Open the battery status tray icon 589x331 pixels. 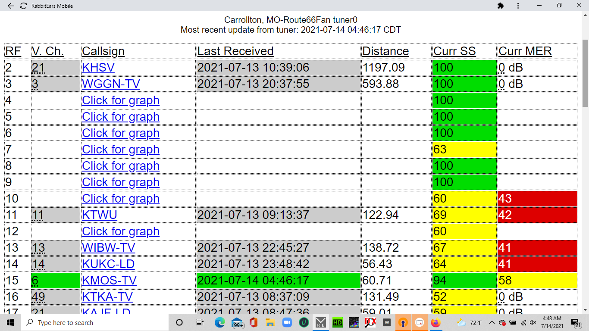pyautogui.click(x=513, y=322)
